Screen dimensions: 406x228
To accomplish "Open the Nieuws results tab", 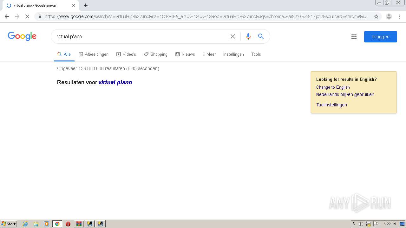I will (185, 54).
